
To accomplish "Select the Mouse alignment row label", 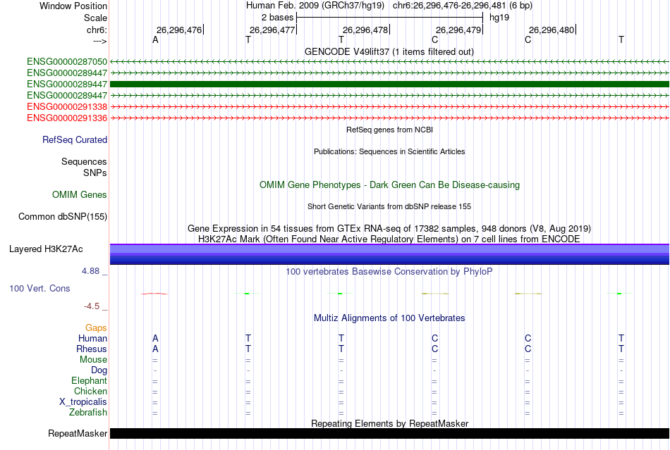I will [x=93, y=360].
